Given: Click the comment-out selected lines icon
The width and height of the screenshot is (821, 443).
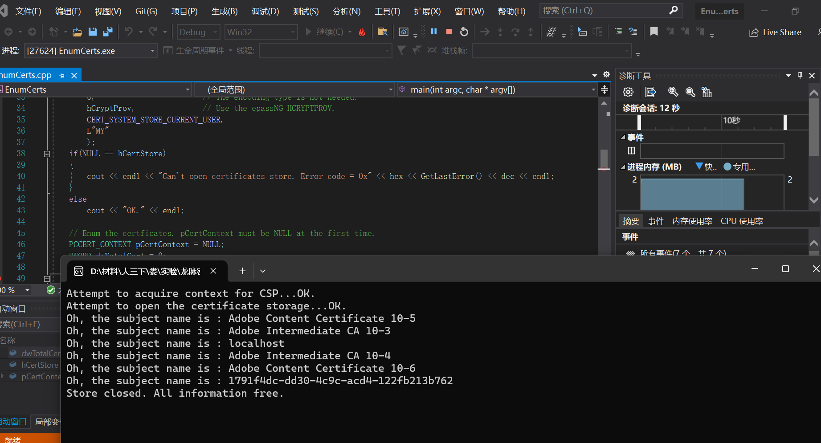Looking at the screenshot, I should point(618,32).
